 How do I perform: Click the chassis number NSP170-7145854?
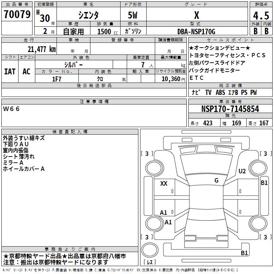(x=230, y=109)
